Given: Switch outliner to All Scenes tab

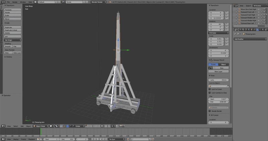Looking at the screenshot, I should point(258,6).
